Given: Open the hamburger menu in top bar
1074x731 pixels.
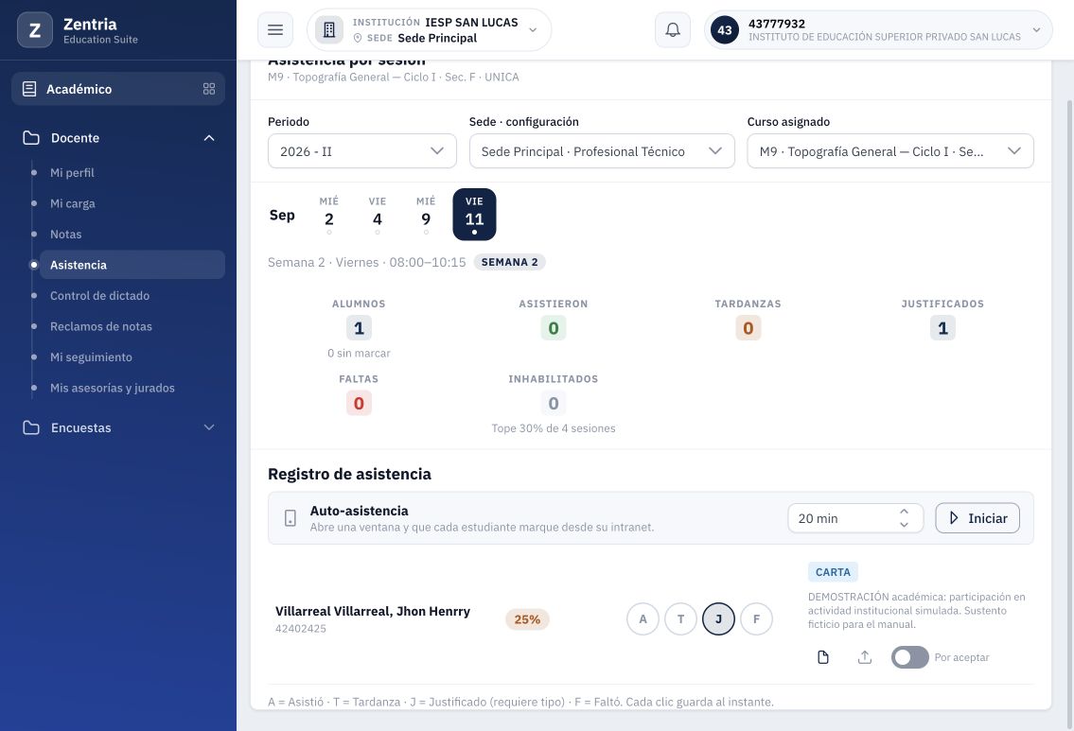Looking at the screenshot, I should [x=275, y=30].
